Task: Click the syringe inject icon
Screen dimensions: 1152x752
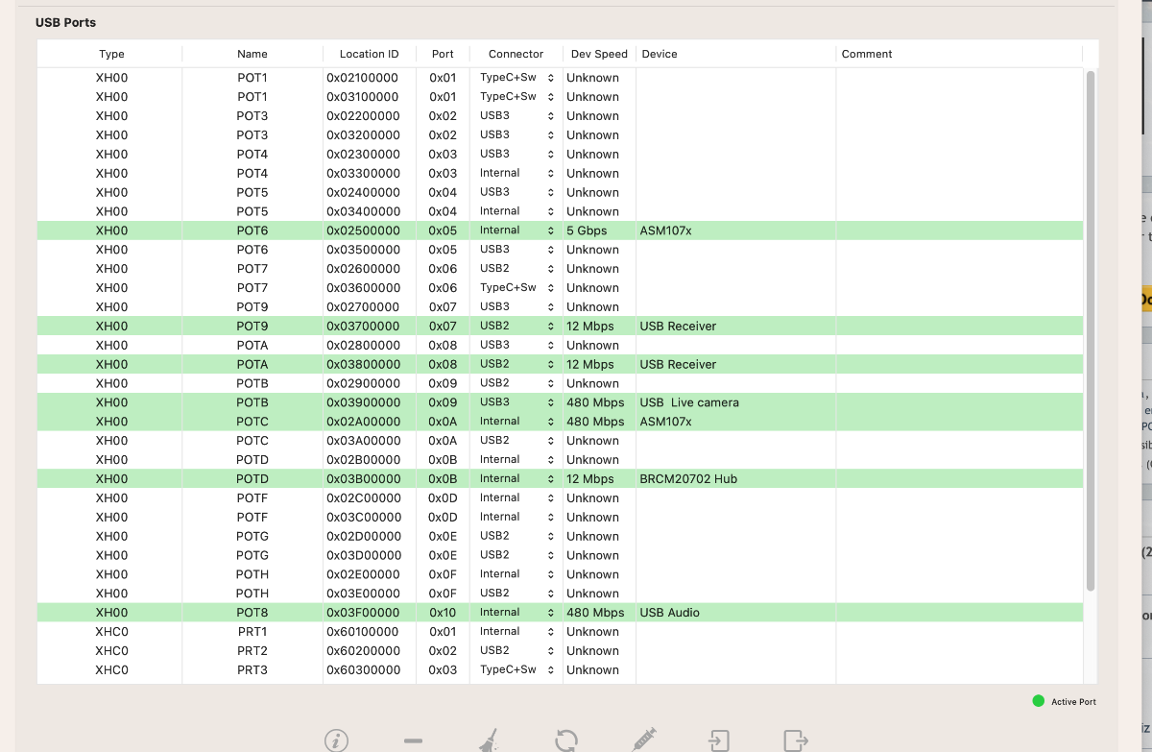Action: (x=644, y=740)
